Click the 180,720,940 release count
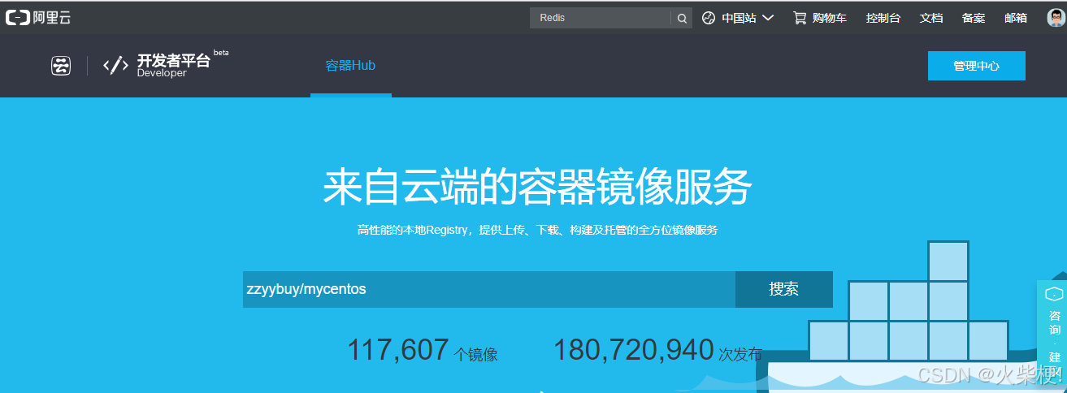The width and height of the screenshot is (1067, 393). tap(634, 350)
